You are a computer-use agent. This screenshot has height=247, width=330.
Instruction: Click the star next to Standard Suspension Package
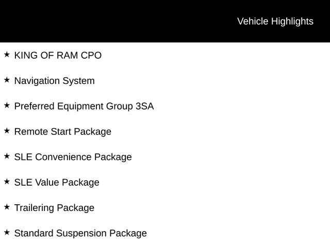pos(7,233)
